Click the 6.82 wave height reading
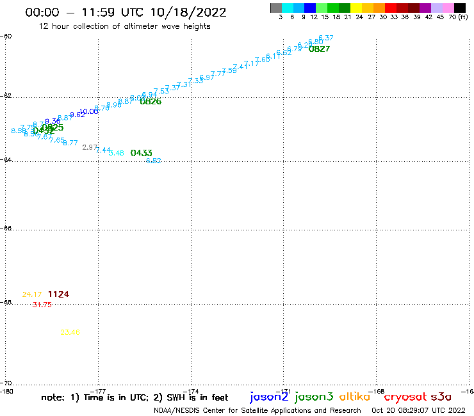The width and height of the screenshot is (474, 416). [x=154, y=161]
